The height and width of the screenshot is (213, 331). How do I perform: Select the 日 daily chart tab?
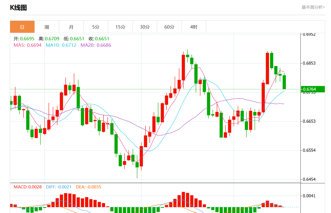coord(22,27)
